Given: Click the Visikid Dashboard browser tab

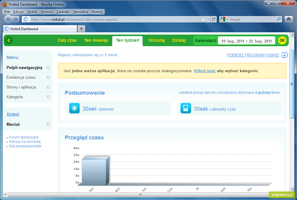Looking at the screenshot, I should coord(40,29).
